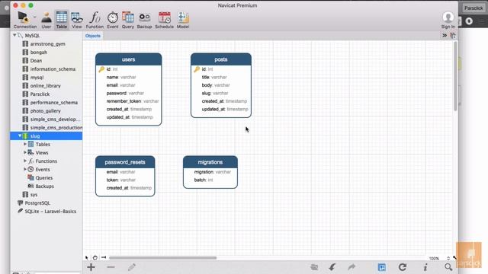Click the panel icon beside double chevron
The image size is (488, 274).
tap(453, 36)
